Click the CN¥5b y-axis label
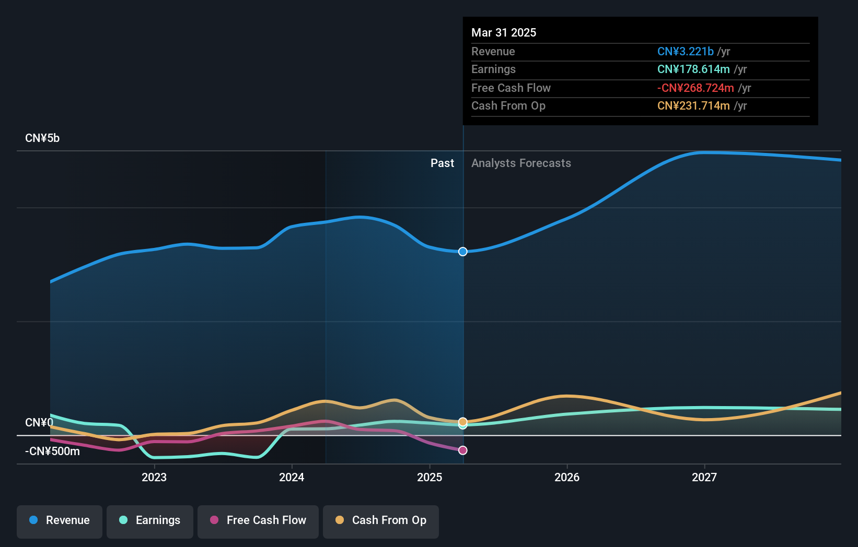The width and height of the screenshot is (858, 547). click(42, 138)
